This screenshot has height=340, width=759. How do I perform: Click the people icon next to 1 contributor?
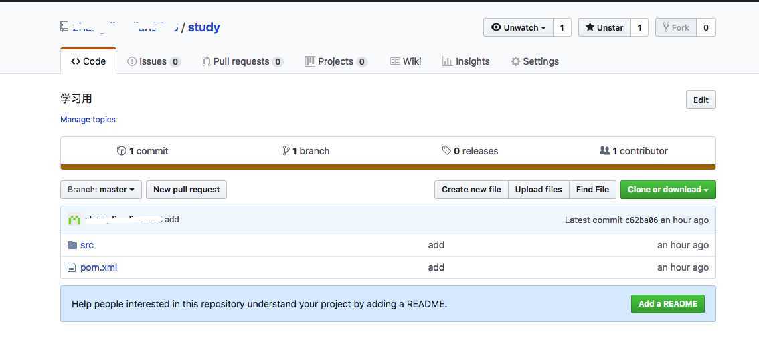click(604, 151)
